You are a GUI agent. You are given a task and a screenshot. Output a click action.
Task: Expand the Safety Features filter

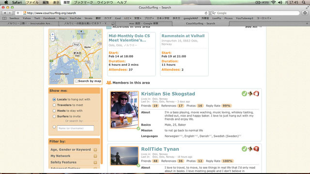74,162
